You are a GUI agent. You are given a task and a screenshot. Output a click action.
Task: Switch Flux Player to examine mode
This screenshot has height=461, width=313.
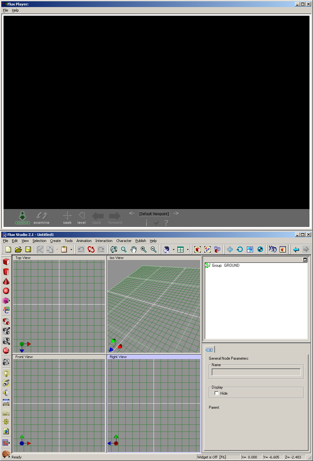42,218
